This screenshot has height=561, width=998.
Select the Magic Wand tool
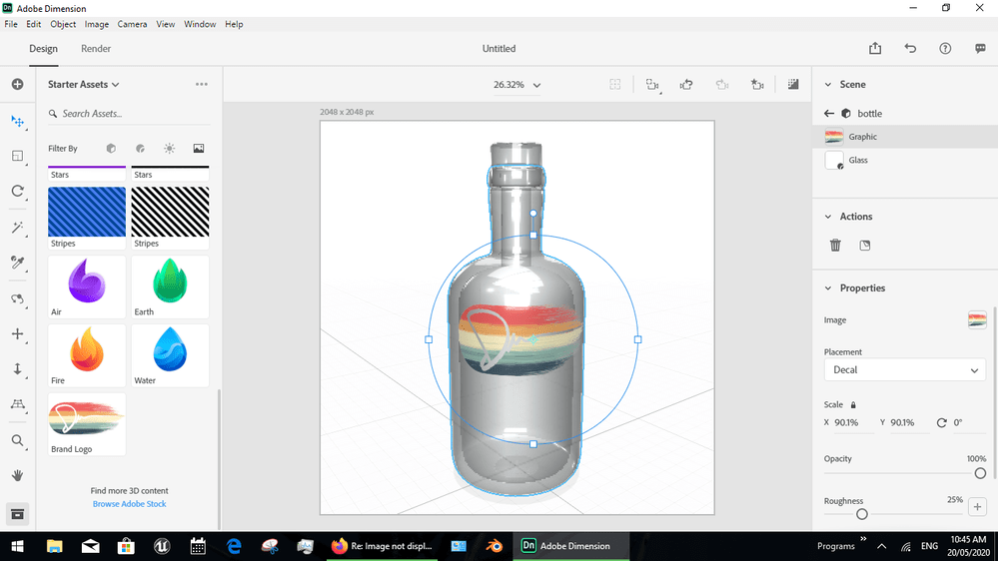[x=17, y=228]
